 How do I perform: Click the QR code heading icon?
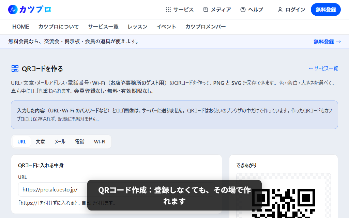[x=15, y=68]
